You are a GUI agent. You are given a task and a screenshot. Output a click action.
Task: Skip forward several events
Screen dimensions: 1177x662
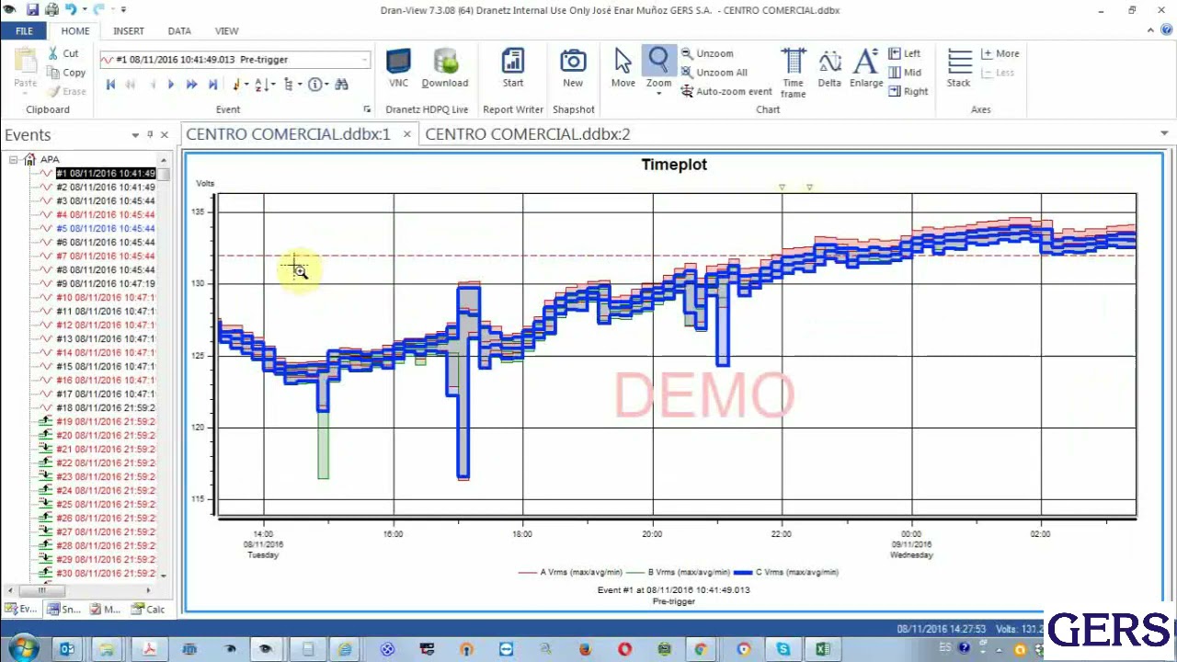[191, 85]
